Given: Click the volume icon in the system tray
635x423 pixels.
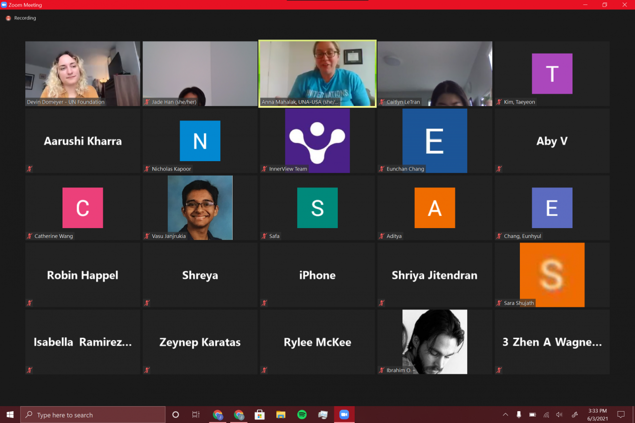Looking at the screenshot, I should click(x=560, y=415).
